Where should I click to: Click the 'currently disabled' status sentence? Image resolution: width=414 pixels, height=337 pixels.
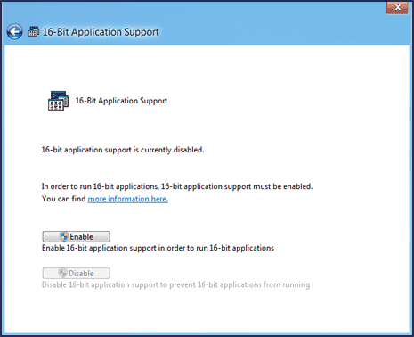coord(123,150)
